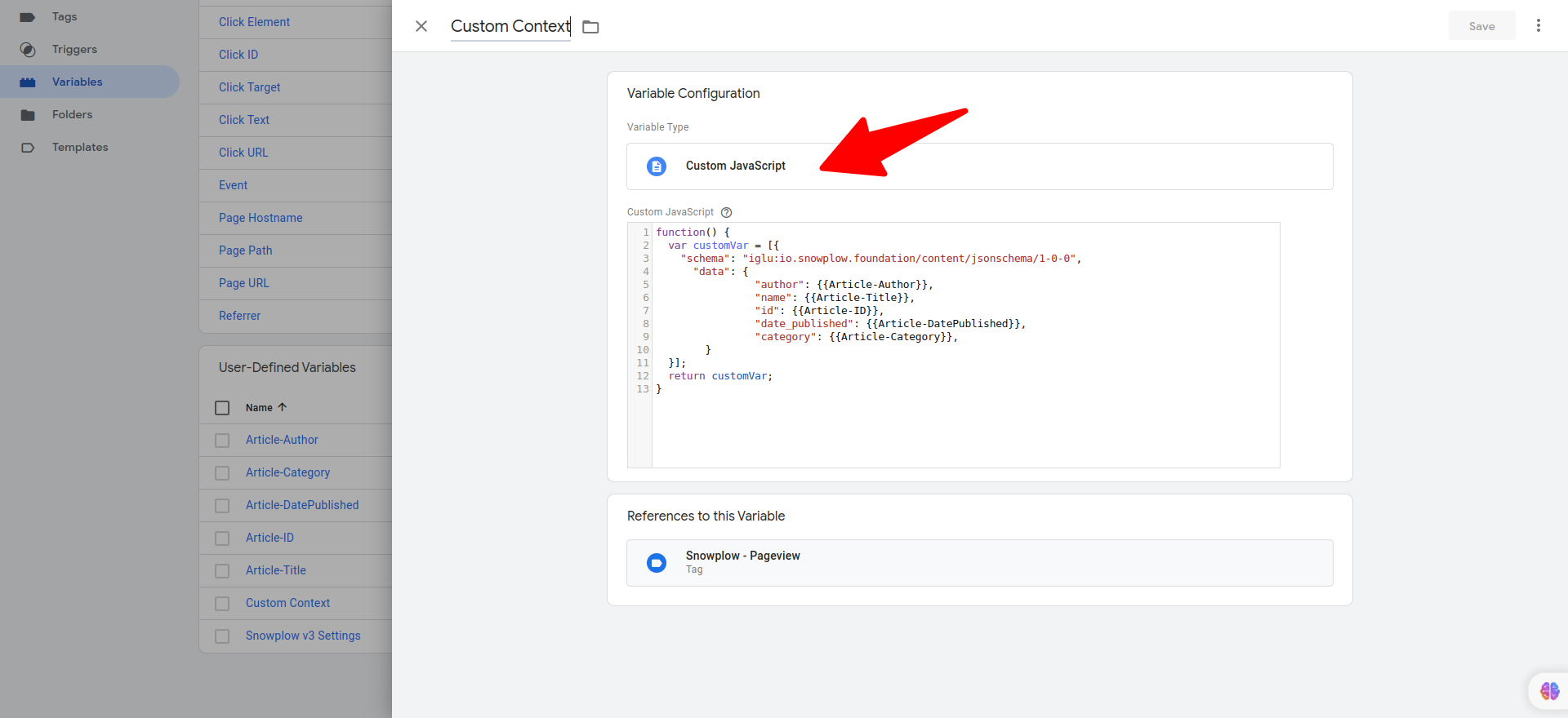Click code line with "schema" iglu URI

click(881, 259)
